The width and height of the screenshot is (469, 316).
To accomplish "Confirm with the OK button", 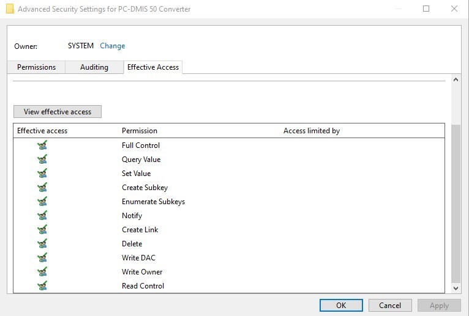I will (x=341, y=305).
